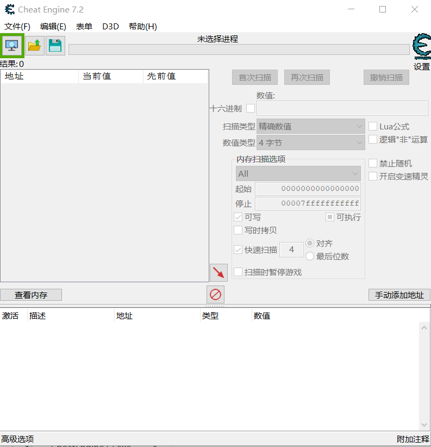This screenshot has width=431, height=447.
Task: Enable the 开启变速精灵 checkbox
Action: (x=373, y=176)
